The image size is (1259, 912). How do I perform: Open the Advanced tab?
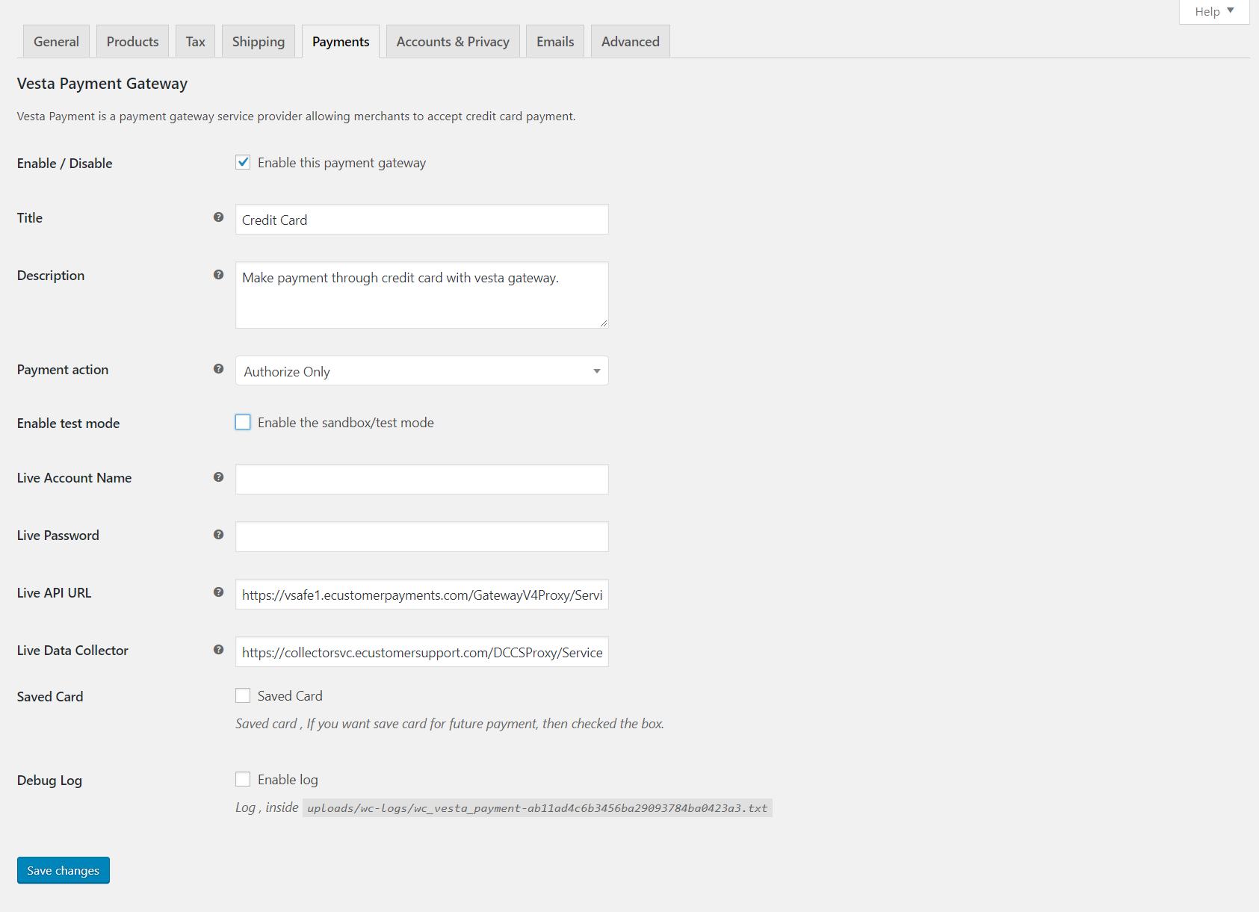coord(631,41)
